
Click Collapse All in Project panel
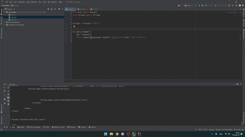pyautogui.click(x=55, y=9)
